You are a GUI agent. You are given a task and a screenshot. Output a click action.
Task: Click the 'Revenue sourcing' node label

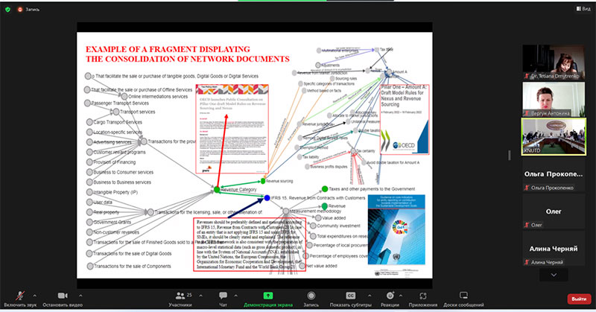(x=279, y=181)
